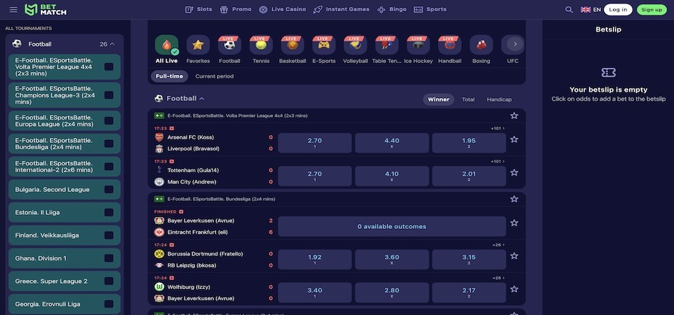The width and height of the screenshot is (674, 315).
Task: Open the Sports menu
Action: pyautogui.click(x=430, y=9)
